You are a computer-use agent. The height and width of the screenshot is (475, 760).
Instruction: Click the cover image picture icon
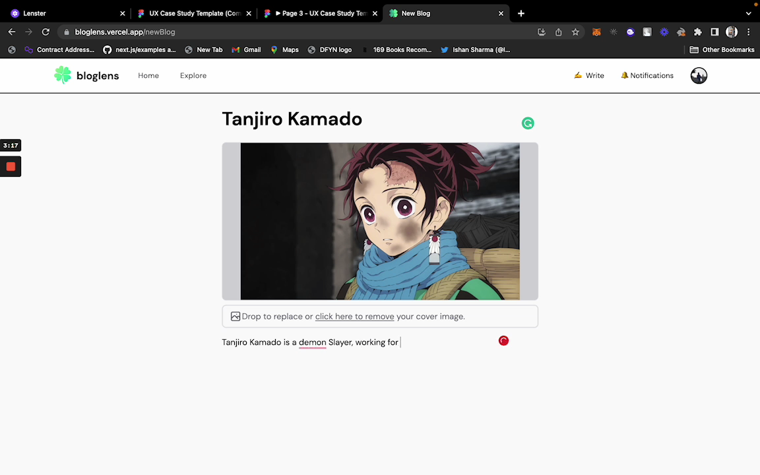(235, 317)
